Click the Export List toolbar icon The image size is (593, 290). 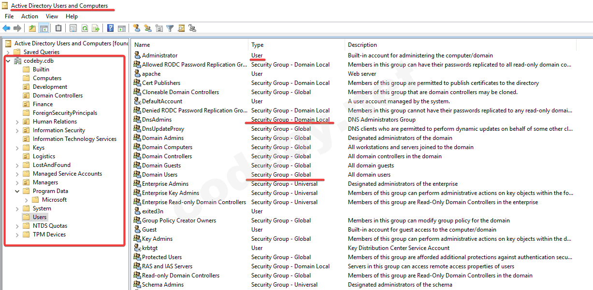[96, 28]
